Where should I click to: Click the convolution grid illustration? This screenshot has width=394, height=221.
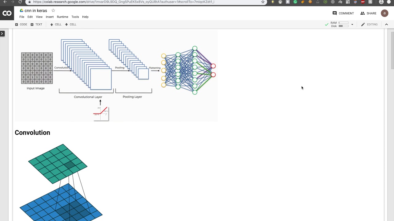coord(61,182)
